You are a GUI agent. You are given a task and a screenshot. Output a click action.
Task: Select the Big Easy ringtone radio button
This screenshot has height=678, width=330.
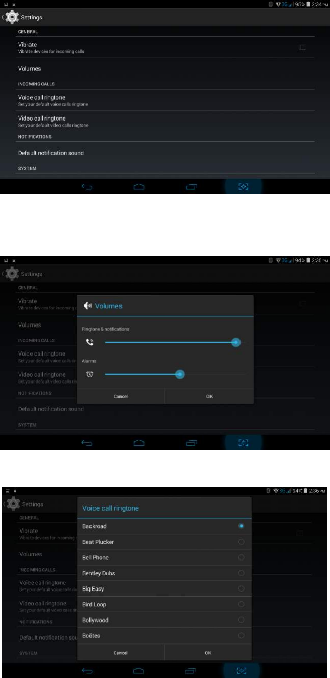click(241, 589)
